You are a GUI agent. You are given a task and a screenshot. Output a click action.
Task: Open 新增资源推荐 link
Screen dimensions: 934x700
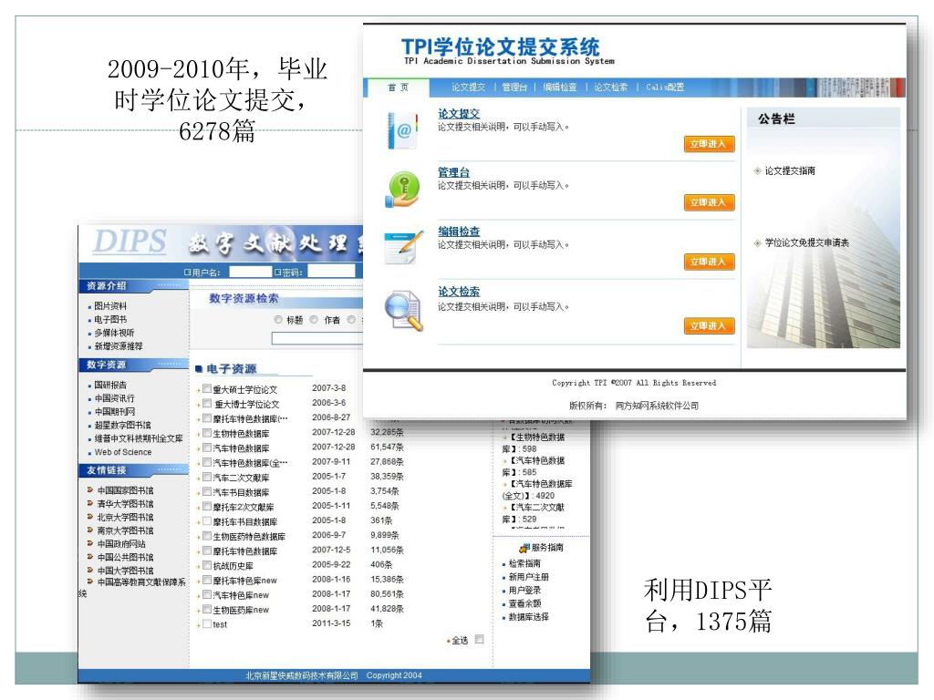click(119, 345)
